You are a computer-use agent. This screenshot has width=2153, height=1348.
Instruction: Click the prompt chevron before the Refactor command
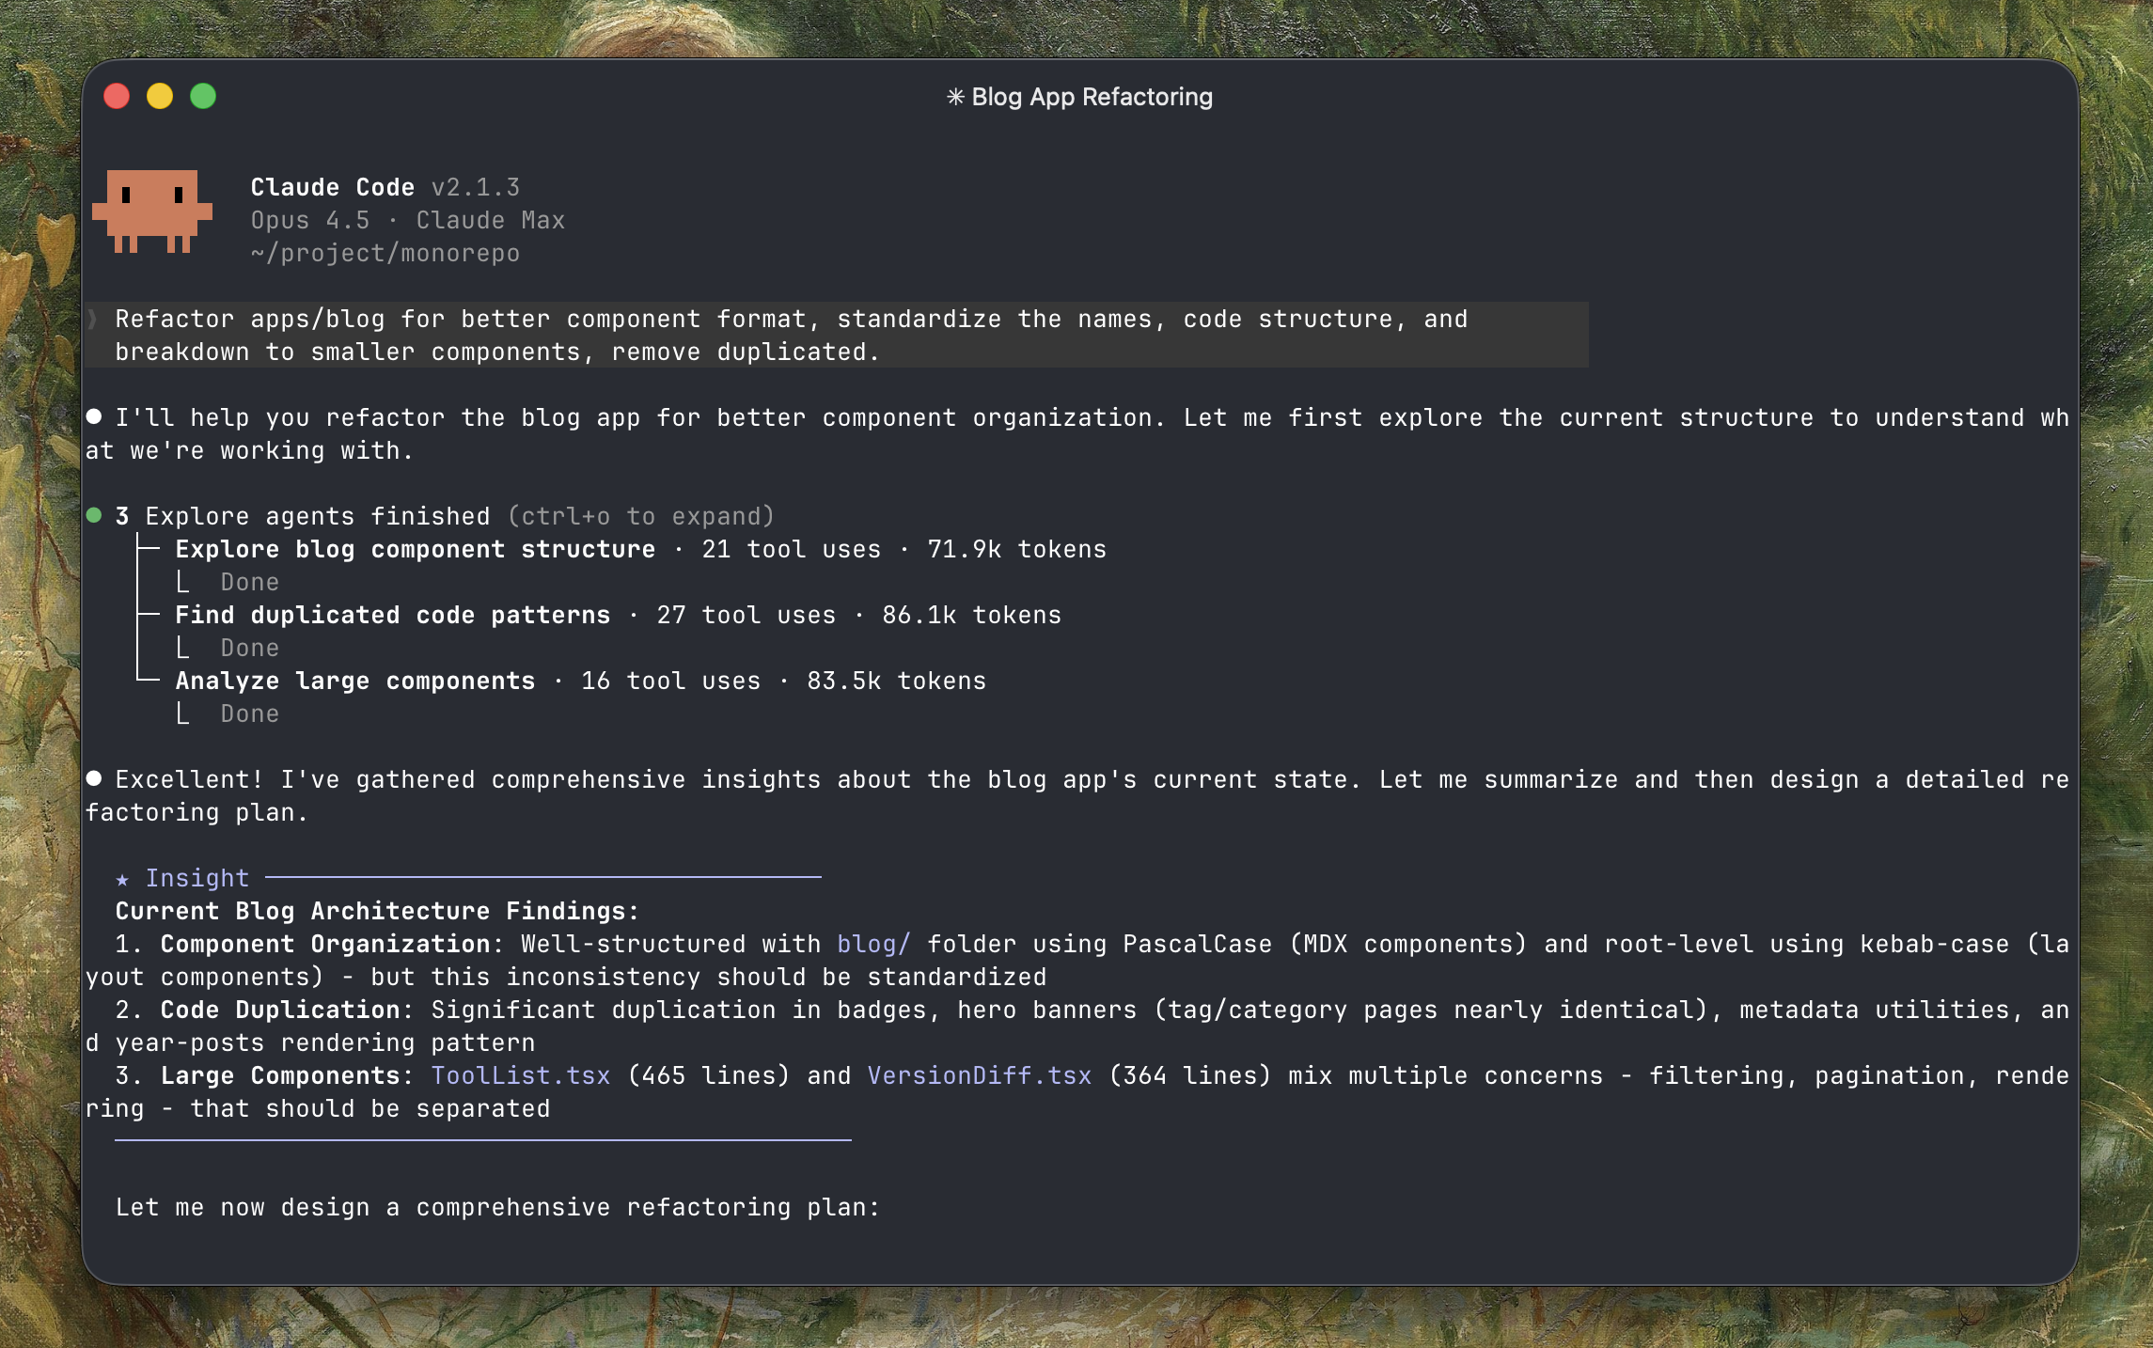pyautogui.click(x=93, y=319)
